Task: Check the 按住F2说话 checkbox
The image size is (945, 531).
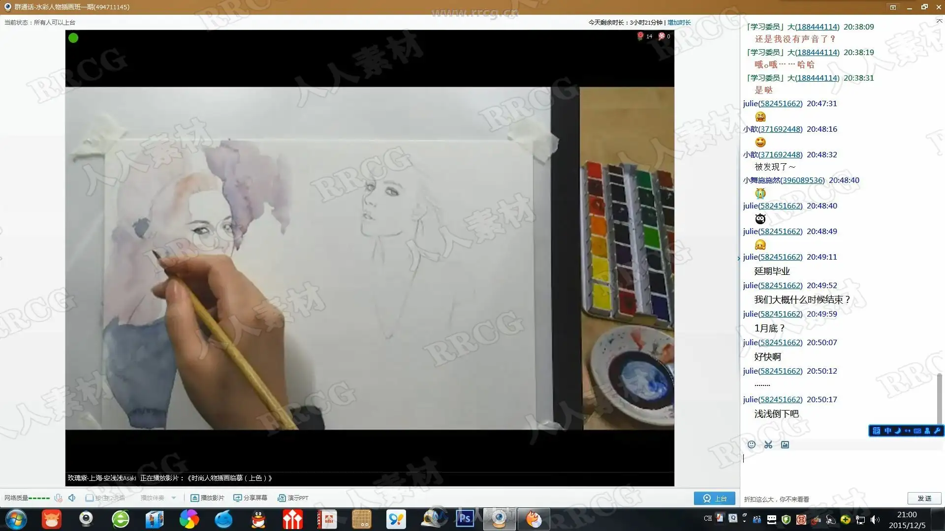Action: [89, 498]
